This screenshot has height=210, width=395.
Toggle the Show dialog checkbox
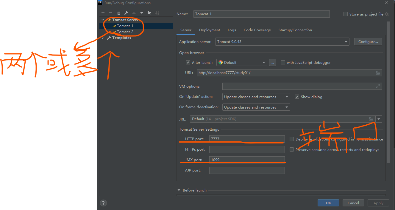point(297,97)
